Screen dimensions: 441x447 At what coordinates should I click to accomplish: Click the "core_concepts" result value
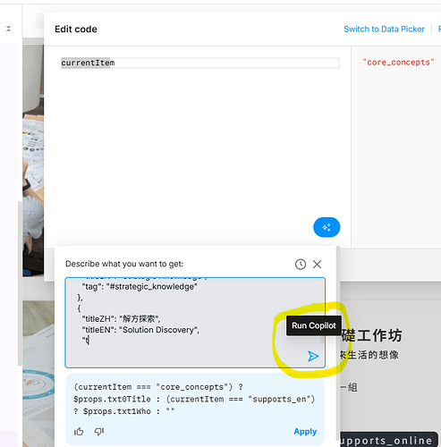click(x=398, y=63)
